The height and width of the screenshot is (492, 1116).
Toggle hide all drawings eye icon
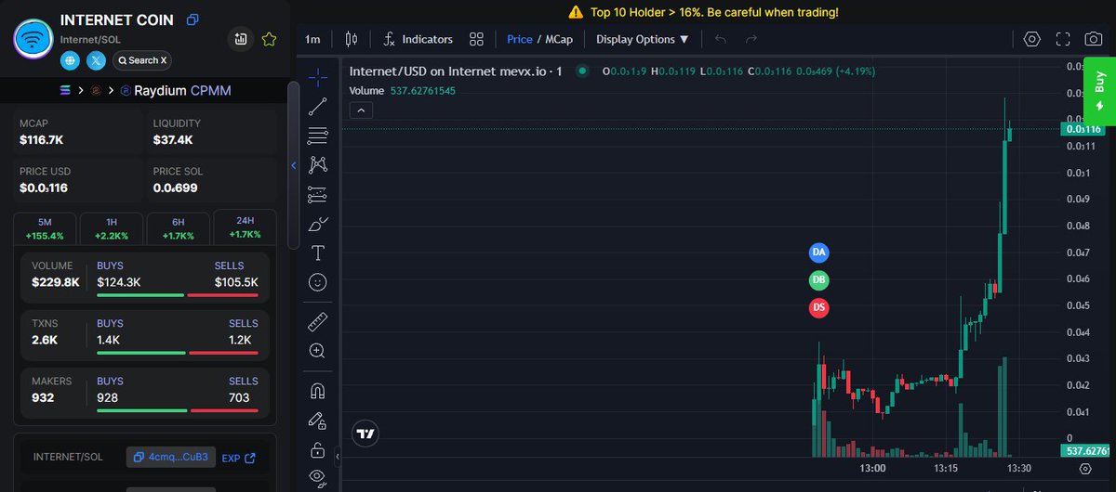click(317, 478)
